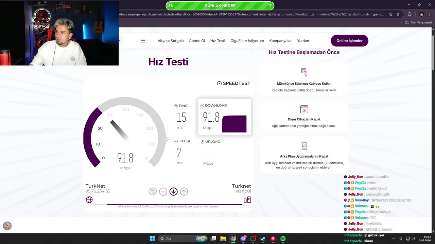Click the Mümkünse Ethernet Kablosu Kullan text
This screenshot has width=435, height=244.
pos(304,84)
